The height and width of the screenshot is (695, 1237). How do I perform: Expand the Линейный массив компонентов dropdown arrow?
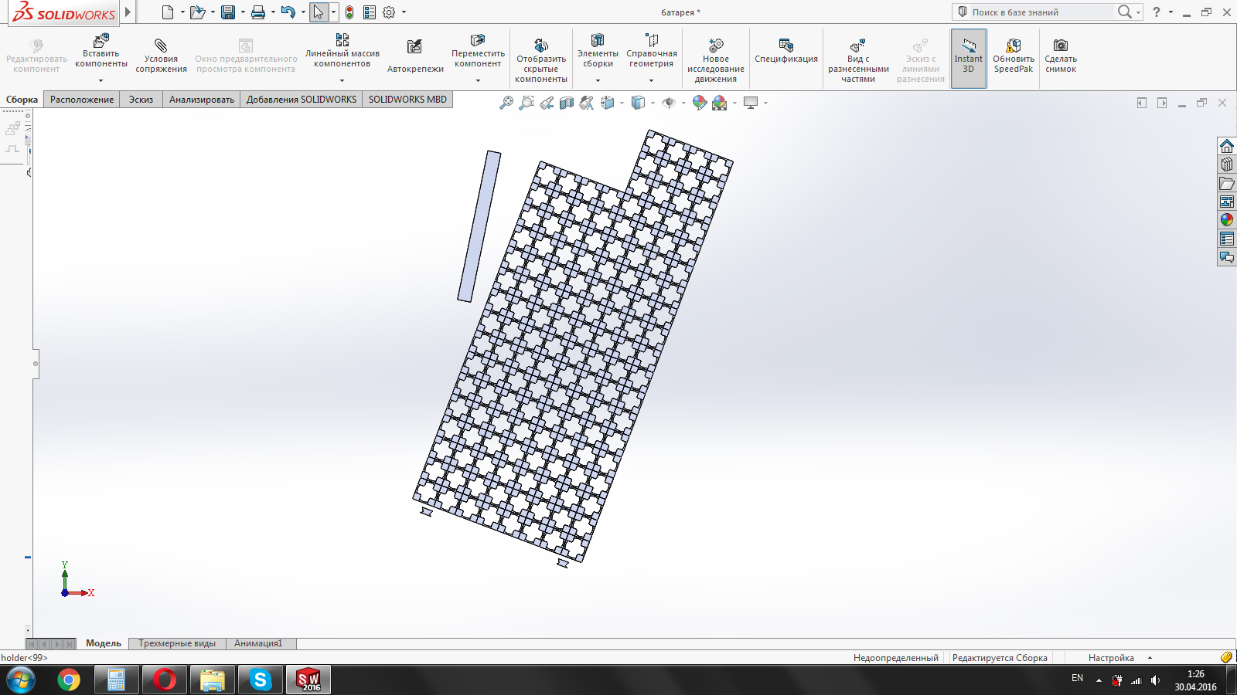coord(342,80)
